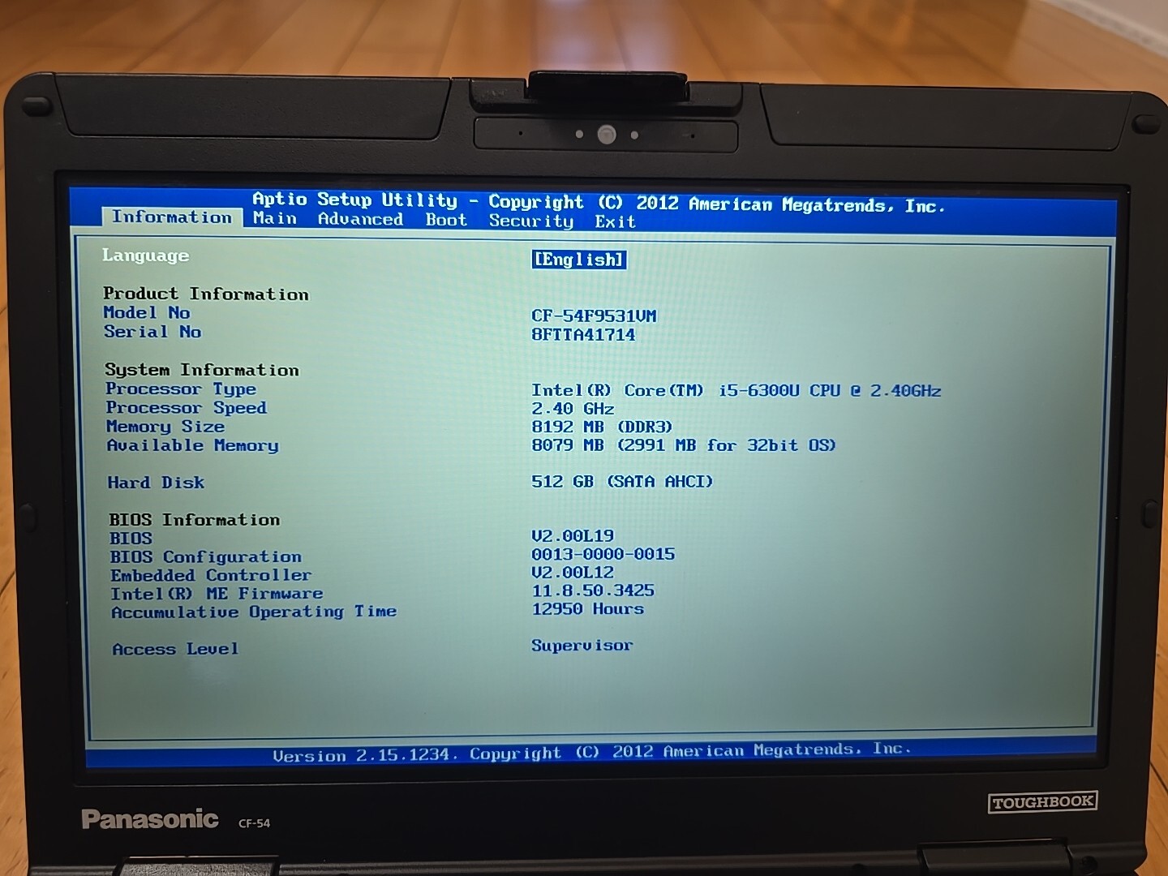Switch to the Advanced tab

360,219
